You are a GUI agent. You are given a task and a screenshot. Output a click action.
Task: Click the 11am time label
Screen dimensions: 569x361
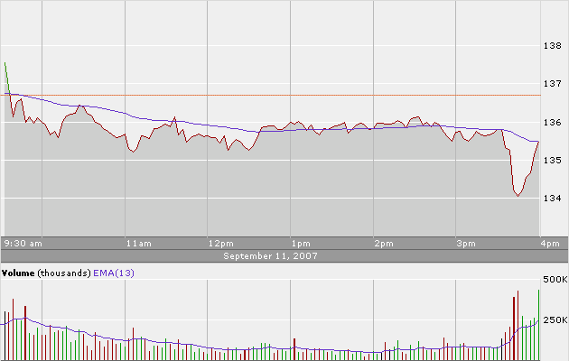tap(138, 244)
